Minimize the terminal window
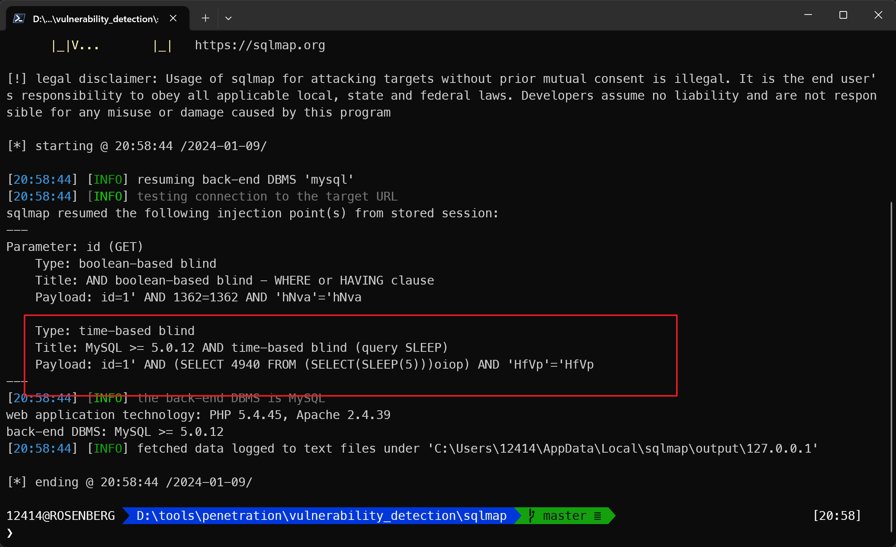896x547 pixels. [808, 15]
